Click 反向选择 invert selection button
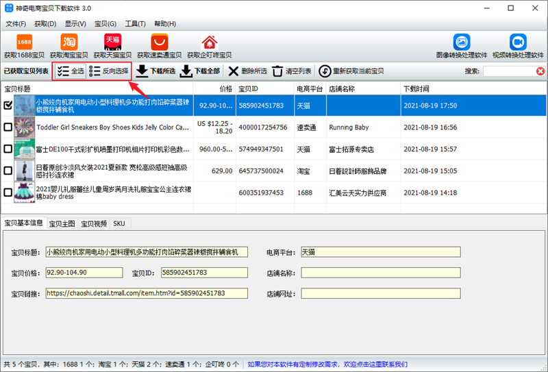Viewport: 548px width, 372px height. click(x=109, y=71)
